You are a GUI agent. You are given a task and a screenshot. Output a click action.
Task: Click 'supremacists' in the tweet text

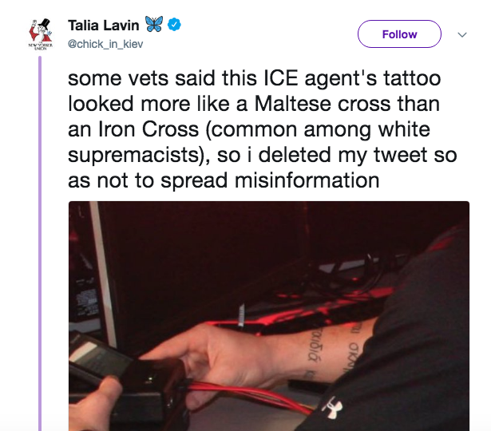133,156
